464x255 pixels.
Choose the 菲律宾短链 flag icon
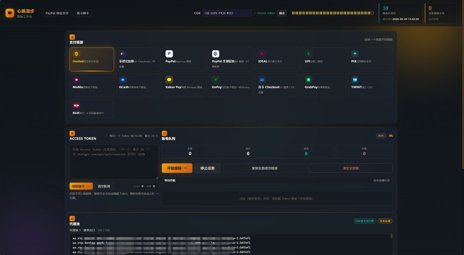(x=123, y=54)
